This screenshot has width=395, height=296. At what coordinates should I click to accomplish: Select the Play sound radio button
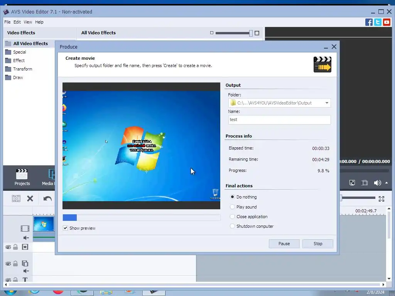pyautogui.click(x=232, y=207)
